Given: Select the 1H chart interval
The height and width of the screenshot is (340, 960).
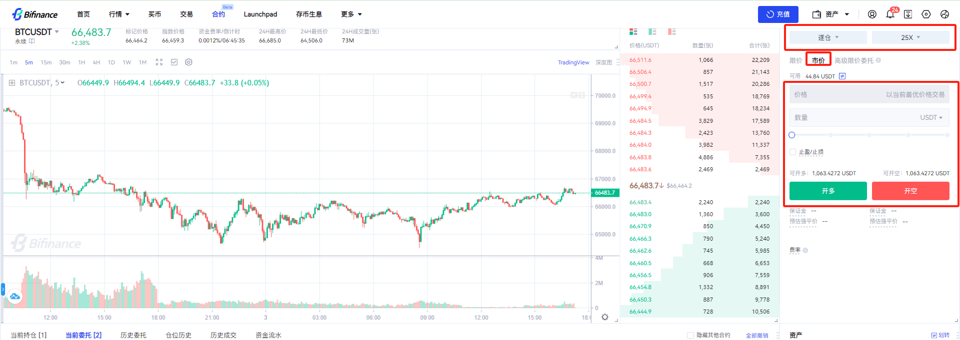Looking at the screenshot, I should (x=81, y=62).
